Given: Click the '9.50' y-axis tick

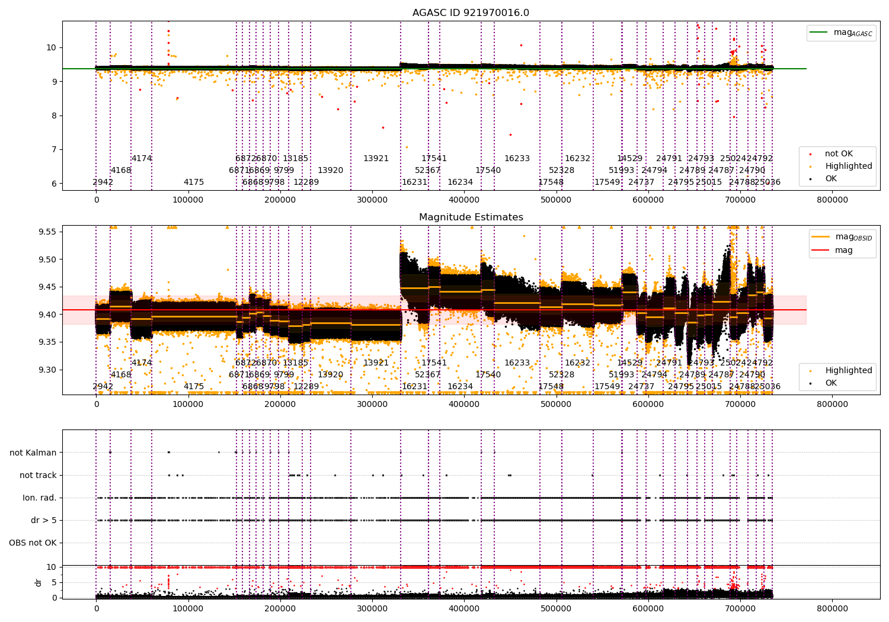Looking at the screenshot, I should tap(47, 259).
